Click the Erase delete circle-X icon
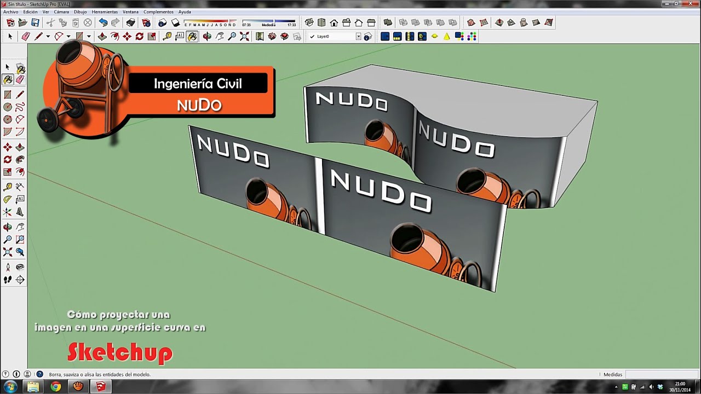The width and height of the screenshot is (701, 394). (x=88, y=22)
